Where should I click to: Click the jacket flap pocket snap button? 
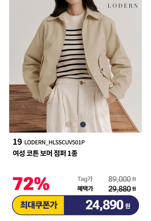point(102,69)
